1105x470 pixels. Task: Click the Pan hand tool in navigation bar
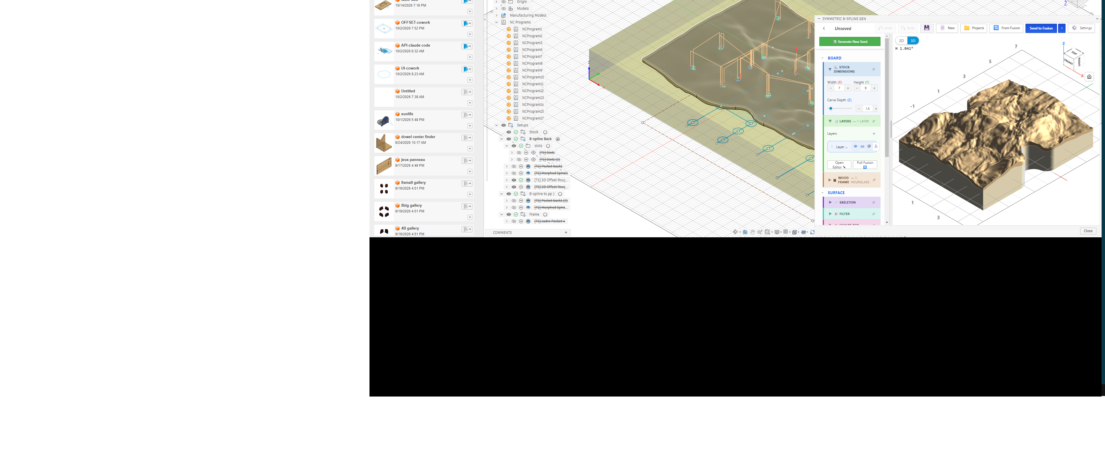pos(752,232)
